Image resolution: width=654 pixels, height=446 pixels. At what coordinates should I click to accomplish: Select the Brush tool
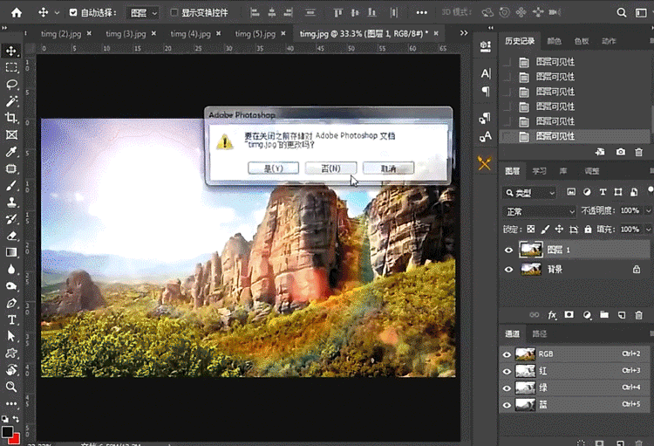click(x=11, y=185)
